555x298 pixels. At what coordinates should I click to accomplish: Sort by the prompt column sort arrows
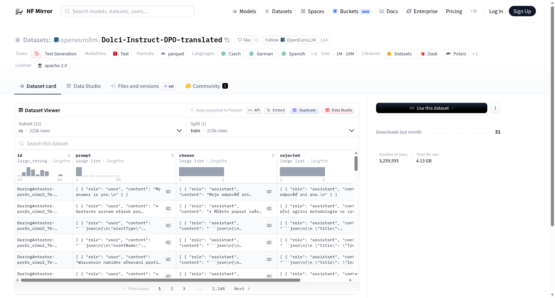[x=172, y=155]
